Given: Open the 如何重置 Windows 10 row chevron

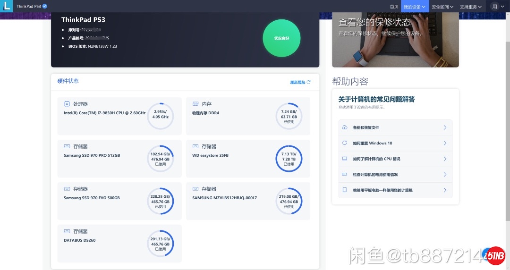Looking at the screenshot, I should pos(445,143).
